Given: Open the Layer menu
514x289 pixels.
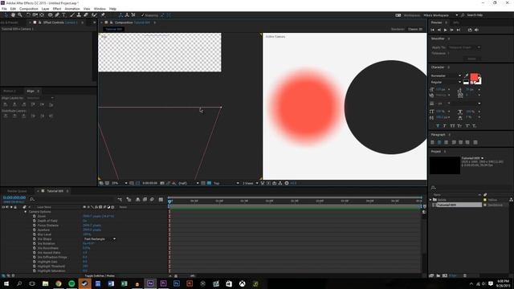Looking at the screenshot, I should click(x=45, y=9).
